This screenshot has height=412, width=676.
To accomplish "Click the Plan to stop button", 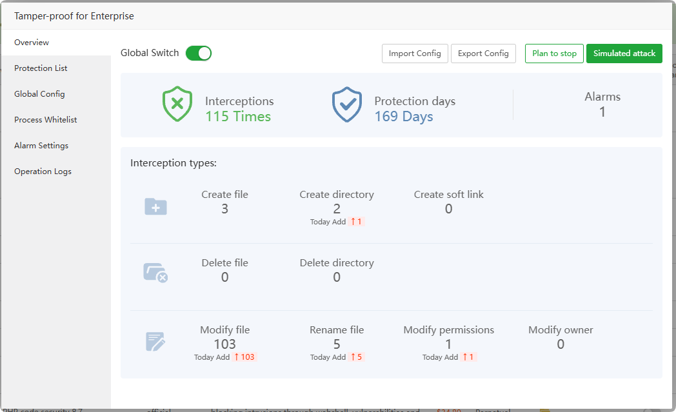I will tap(554, 54).
